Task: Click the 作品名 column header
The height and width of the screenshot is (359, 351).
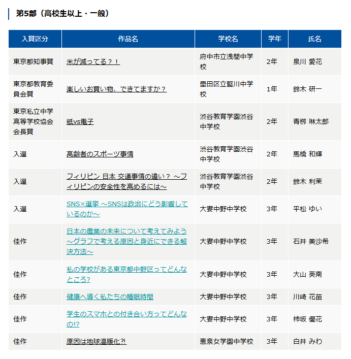Action: [128, 39]
